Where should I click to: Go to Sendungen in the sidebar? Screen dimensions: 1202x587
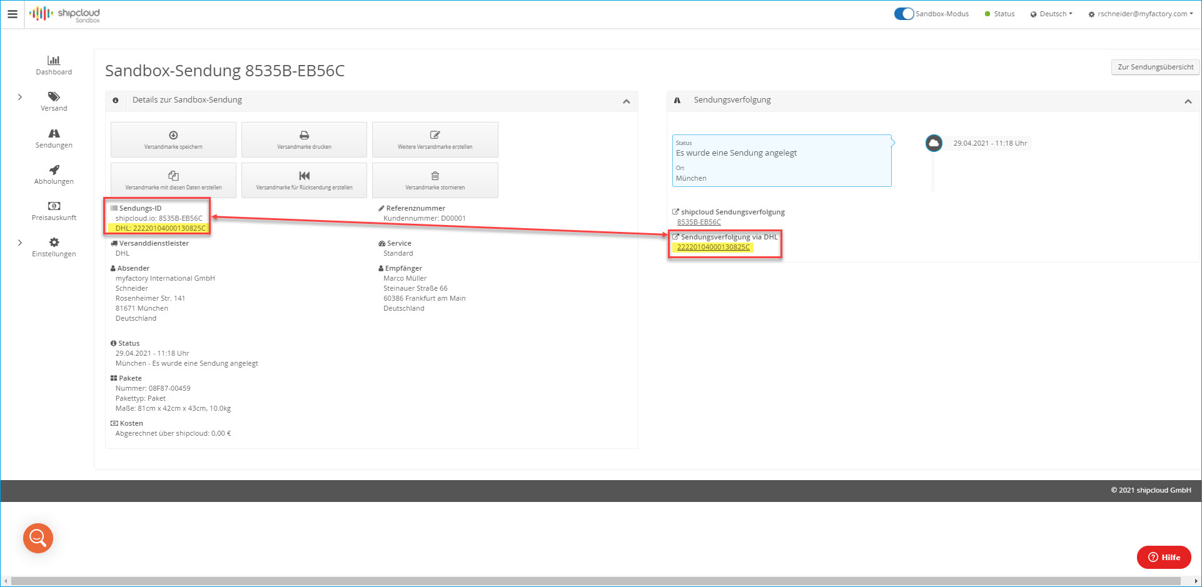54,138
